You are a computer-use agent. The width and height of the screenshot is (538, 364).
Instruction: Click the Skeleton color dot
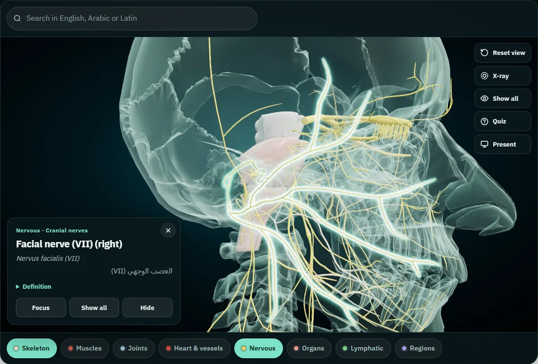(17, 348)
